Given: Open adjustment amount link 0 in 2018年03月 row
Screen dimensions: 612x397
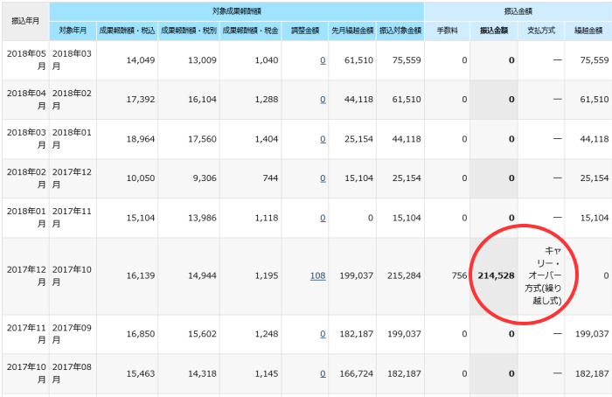Looking at the screenshot, I should [323, 139].
